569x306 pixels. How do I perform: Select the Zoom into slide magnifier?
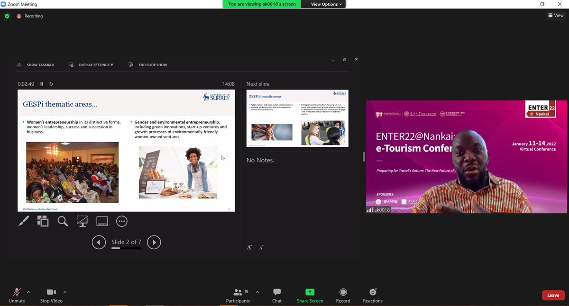[x=63, y=221]
